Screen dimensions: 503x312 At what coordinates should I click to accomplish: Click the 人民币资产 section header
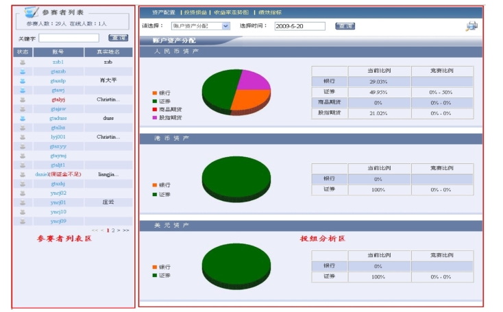[x=310, y=51]
